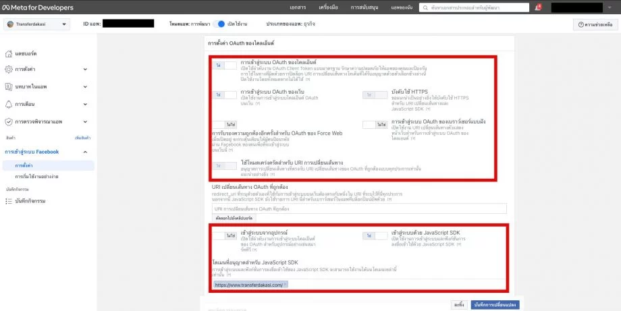Open เอกสาร (Docs) in top navigation
The height and width of the screenshot is (311, 621).
click(298, 7)
